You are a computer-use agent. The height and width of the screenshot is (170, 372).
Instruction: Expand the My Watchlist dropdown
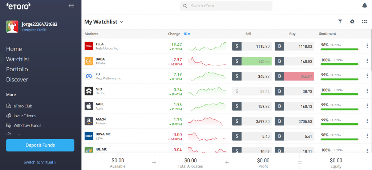pyautogui.click(x=121, y=22)
